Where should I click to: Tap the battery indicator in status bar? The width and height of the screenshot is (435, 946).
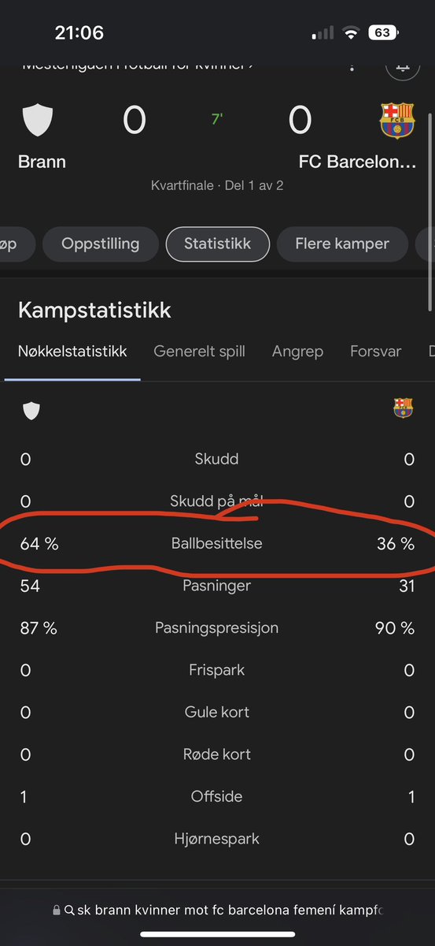pos(382,33)
